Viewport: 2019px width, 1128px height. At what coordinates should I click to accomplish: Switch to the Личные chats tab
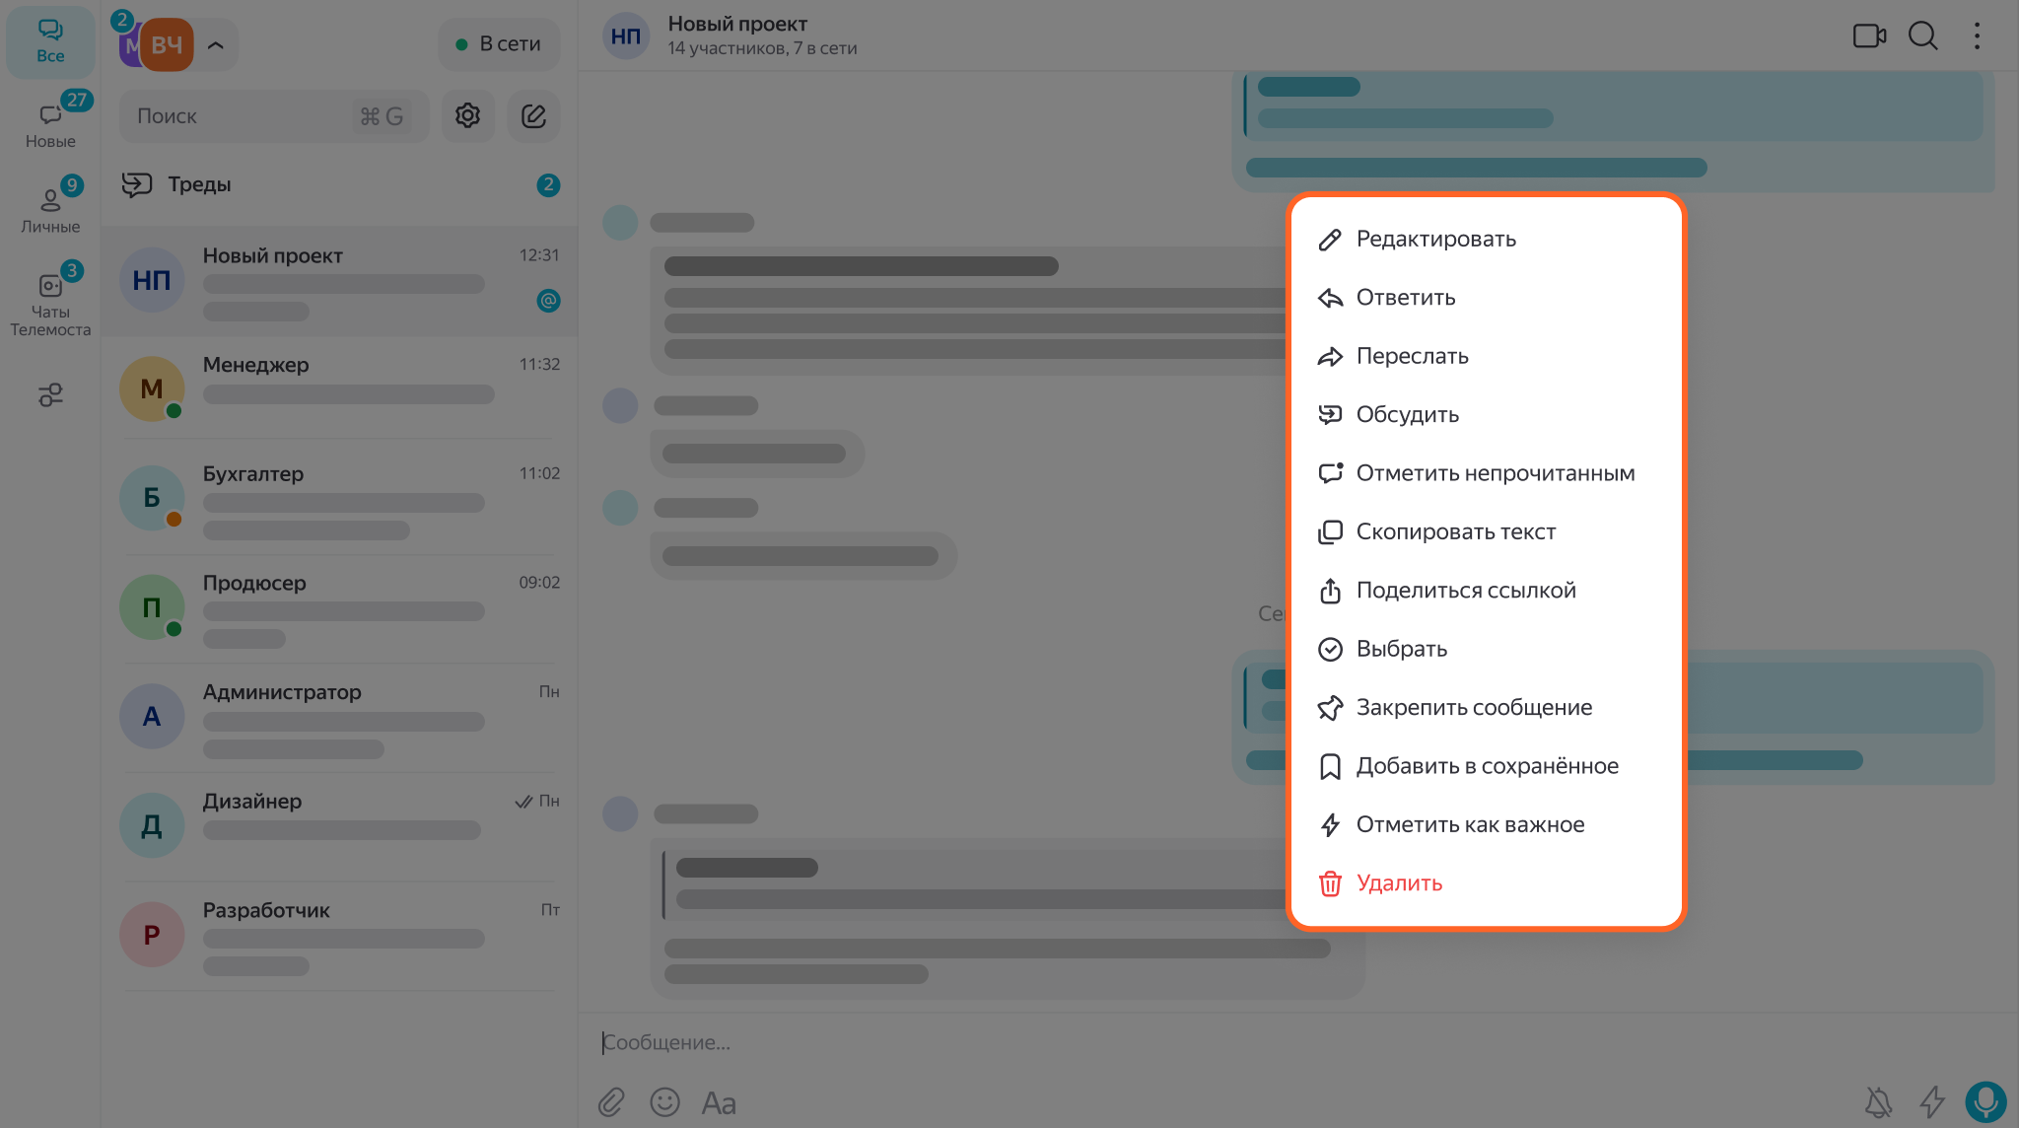(x=50, y=207)
